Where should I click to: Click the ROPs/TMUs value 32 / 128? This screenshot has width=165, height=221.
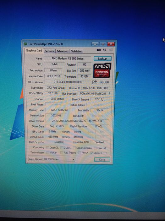53,93
